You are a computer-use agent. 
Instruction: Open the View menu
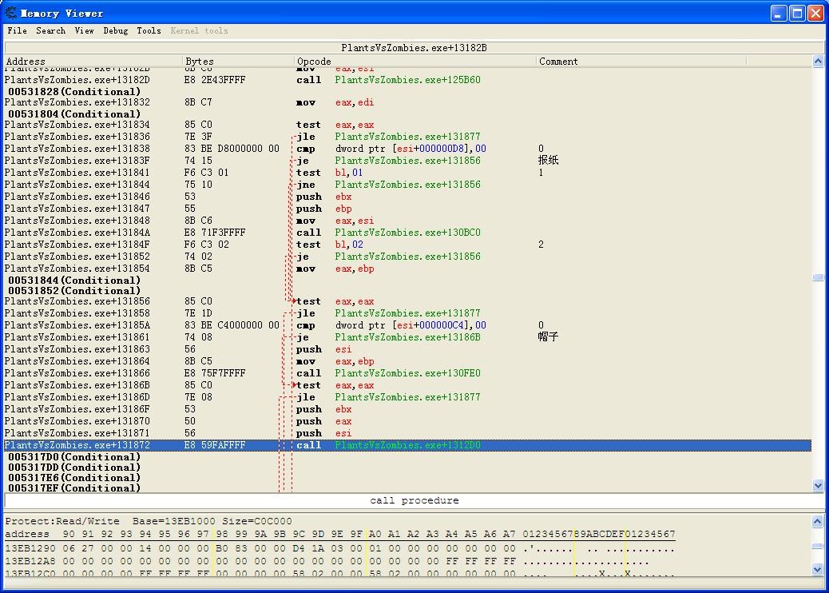click(x=84, y=30)
